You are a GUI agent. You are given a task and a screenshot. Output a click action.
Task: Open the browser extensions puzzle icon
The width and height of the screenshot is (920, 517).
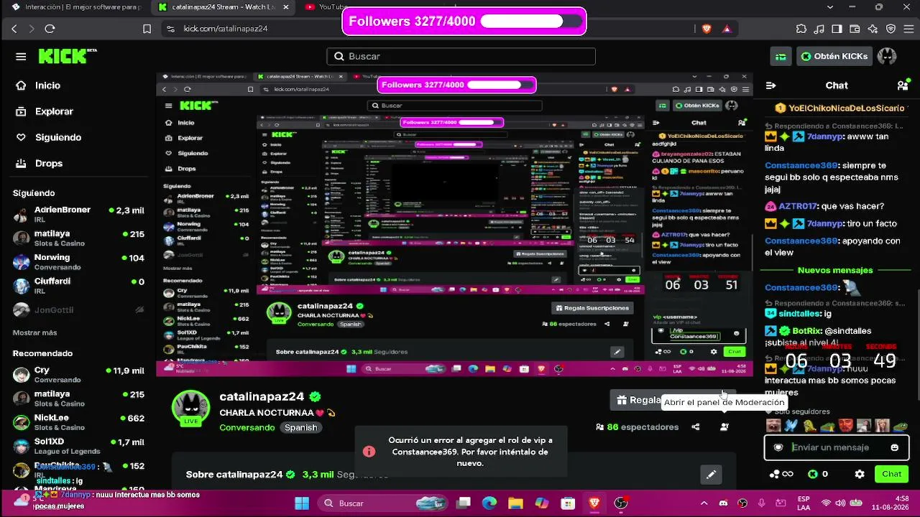pos(801,29)
